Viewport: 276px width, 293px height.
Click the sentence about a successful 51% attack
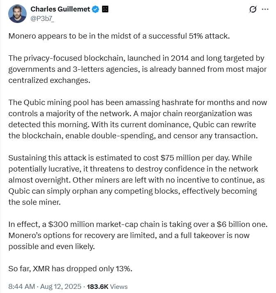[x=119, y=36]
